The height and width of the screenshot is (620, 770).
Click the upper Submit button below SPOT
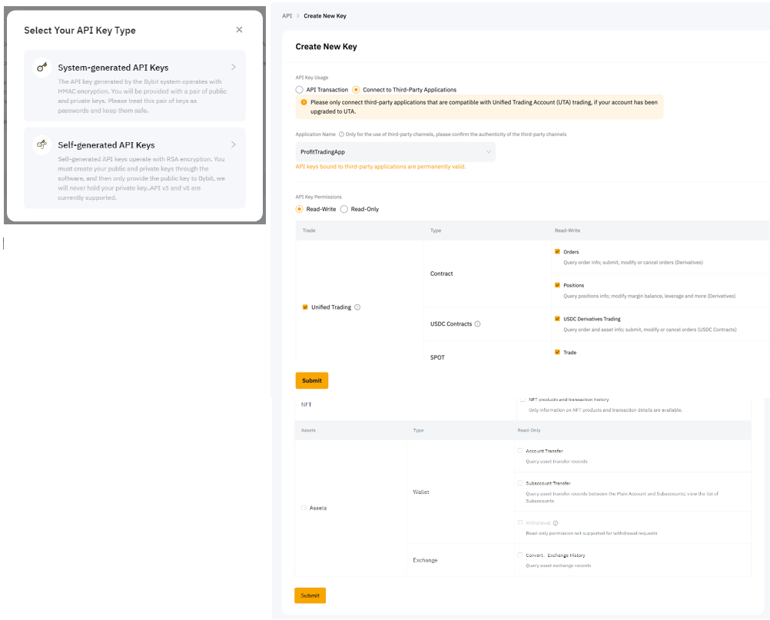(x=311, y=380)
